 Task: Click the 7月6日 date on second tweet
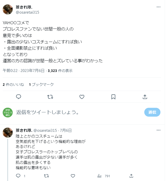pos(66,131)
